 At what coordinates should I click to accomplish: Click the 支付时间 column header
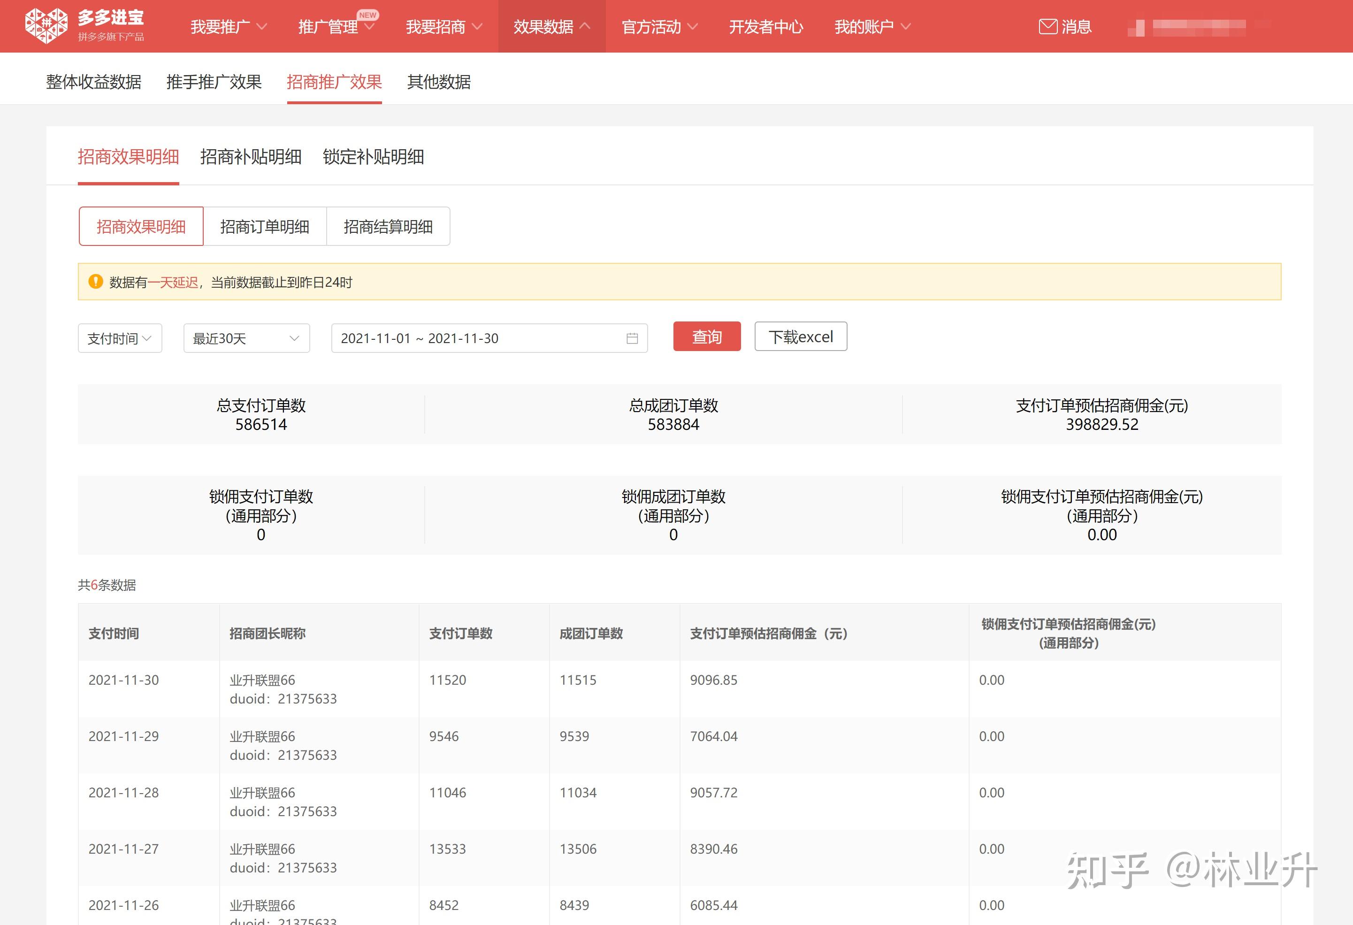pyautogui.click(x=114, y=634)
